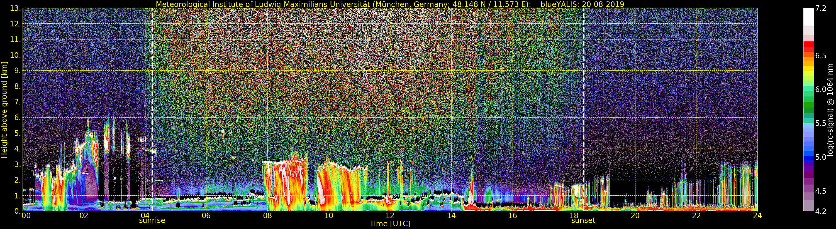Click the 6.5 colorbar tick label
The width and height of the screenshot is (836, 229).
point(821,56)
